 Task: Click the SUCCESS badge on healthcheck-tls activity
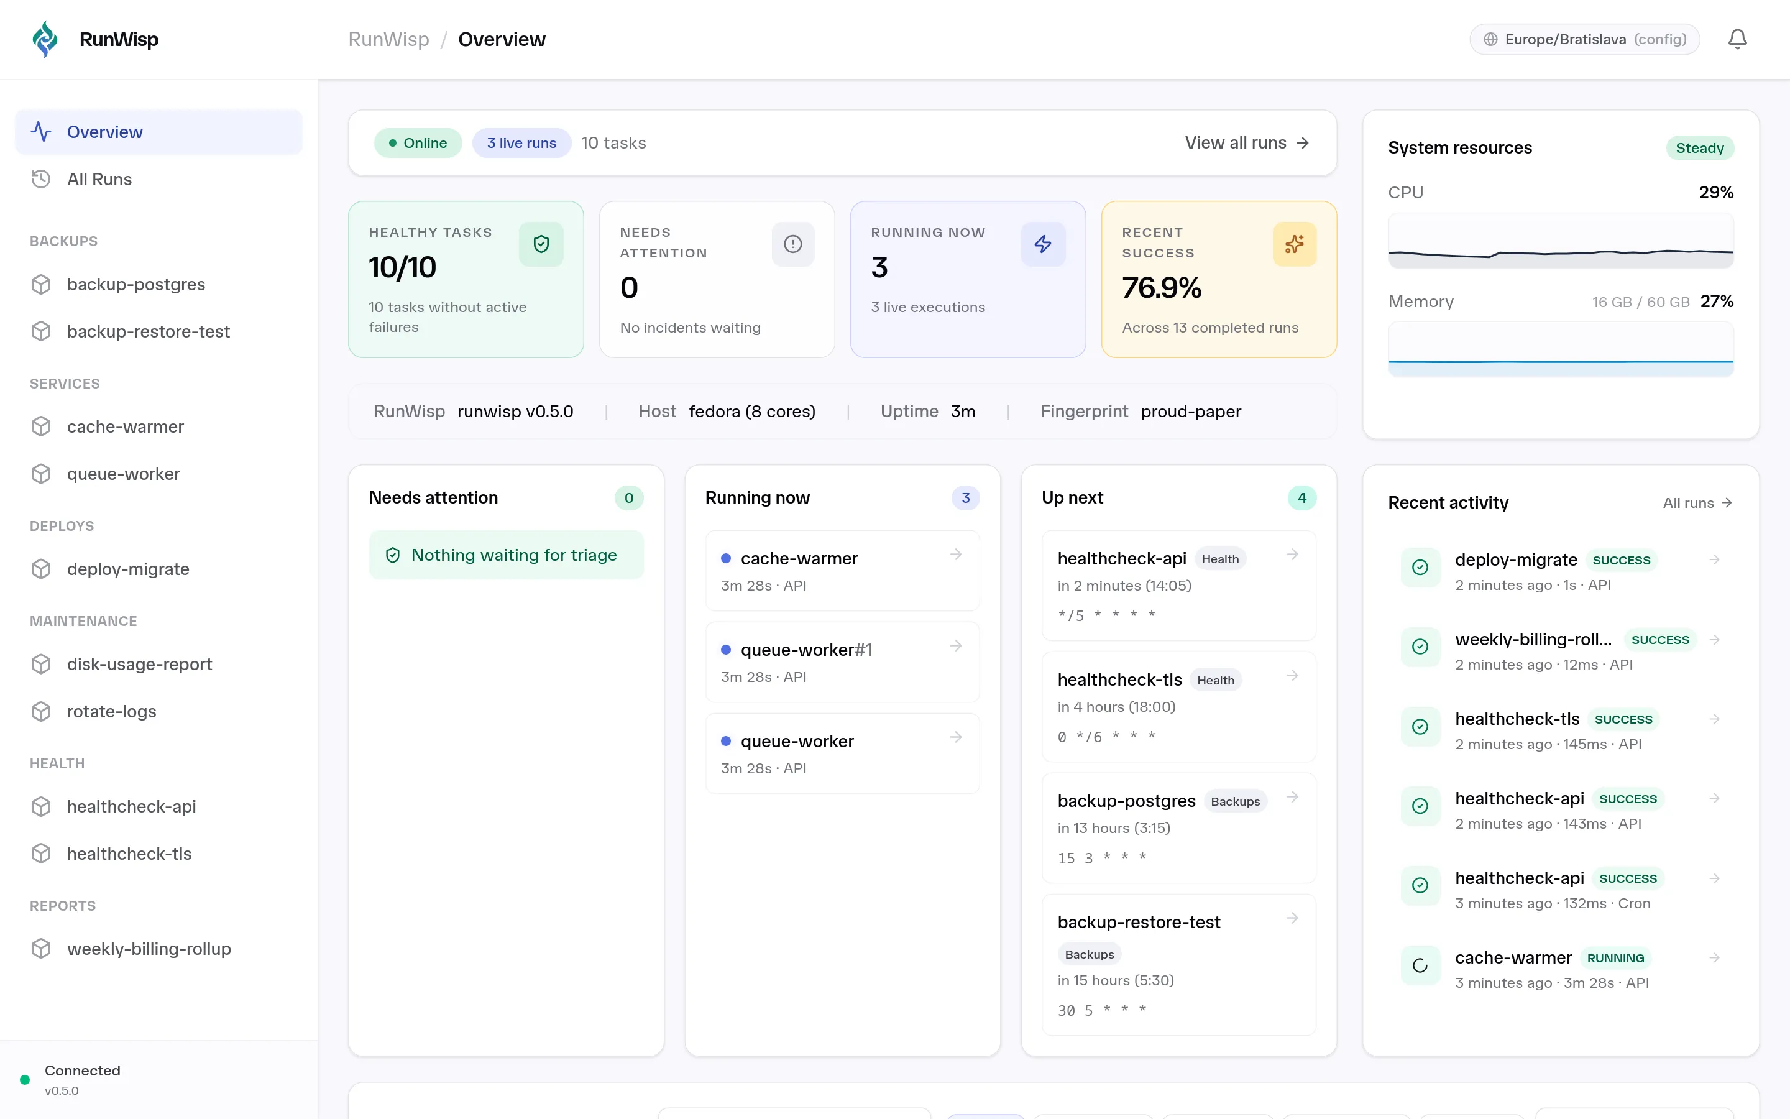1623,719
